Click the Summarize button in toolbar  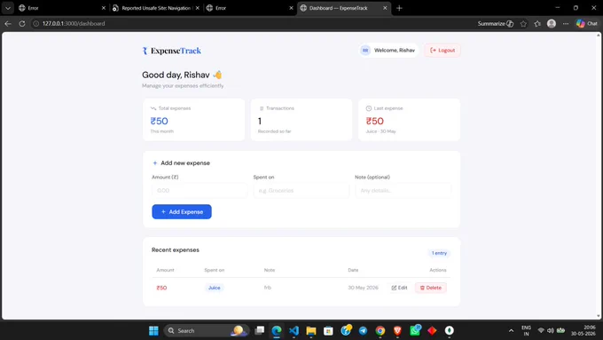pyautogui.click(x=496, y=23)
